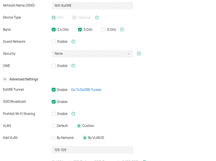Image resolution: width=216 pixels, height=161 pixels.
Task: Collapse the Advanced Settings section
Action: [5, 79]
